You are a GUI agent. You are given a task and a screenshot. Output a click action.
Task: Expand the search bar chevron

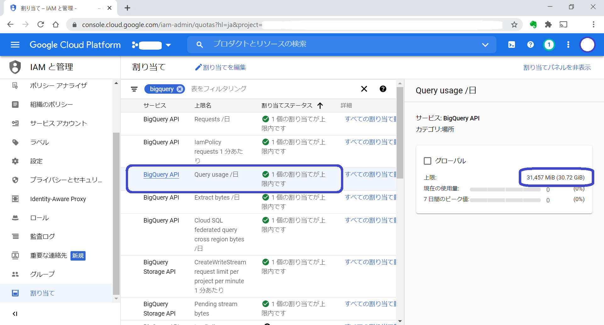(x=485, y=45)
